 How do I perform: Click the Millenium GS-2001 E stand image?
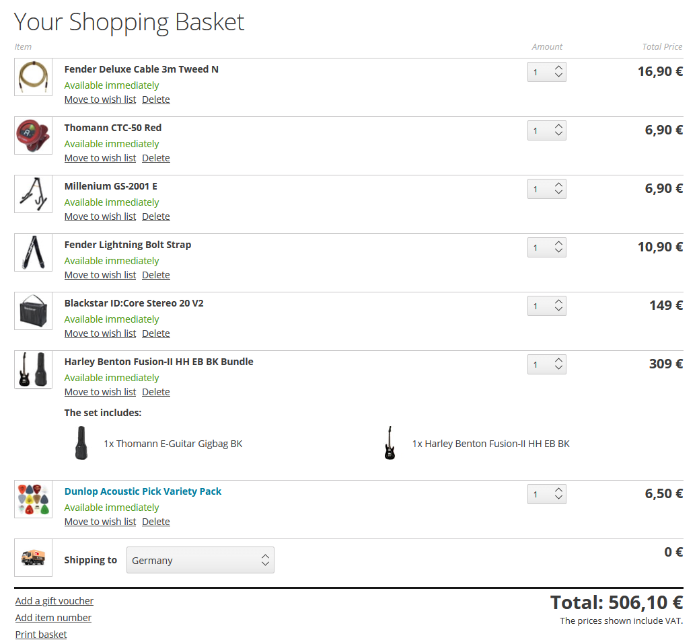tap(33, 194)
